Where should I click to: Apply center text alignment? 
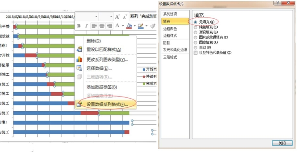coord(102,26)
